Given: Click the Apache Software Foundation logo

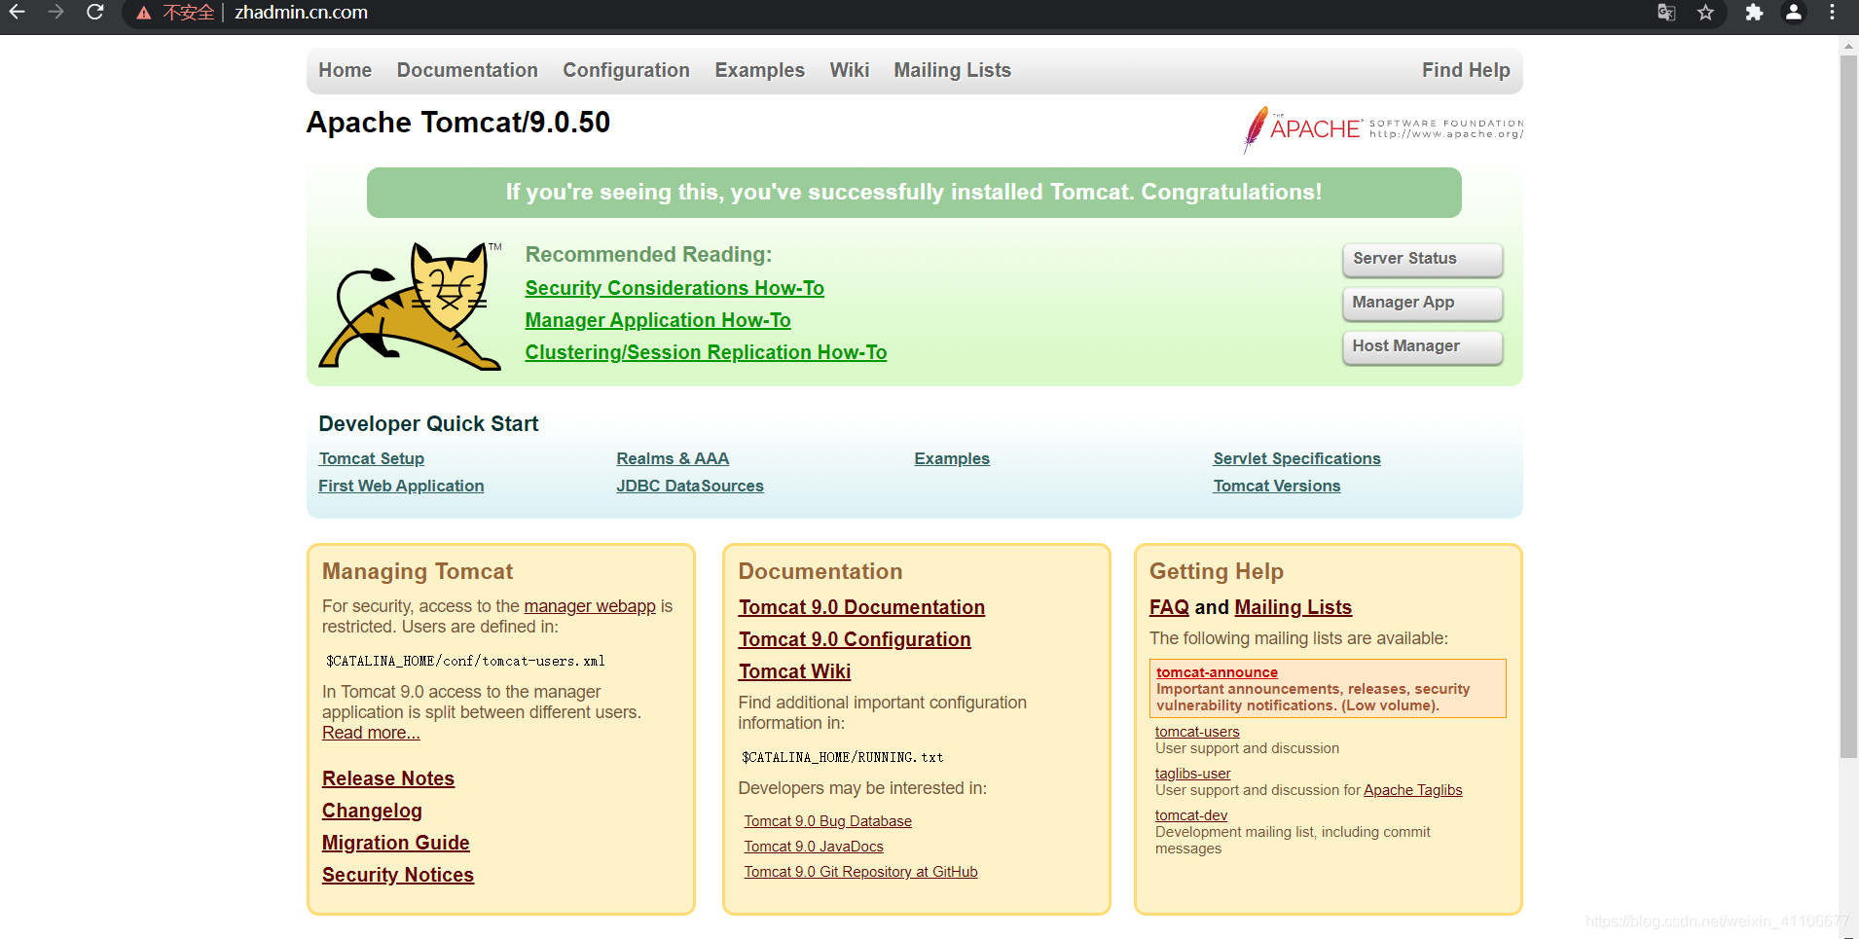Looking at the screenshot, I should click(1383, 129).
